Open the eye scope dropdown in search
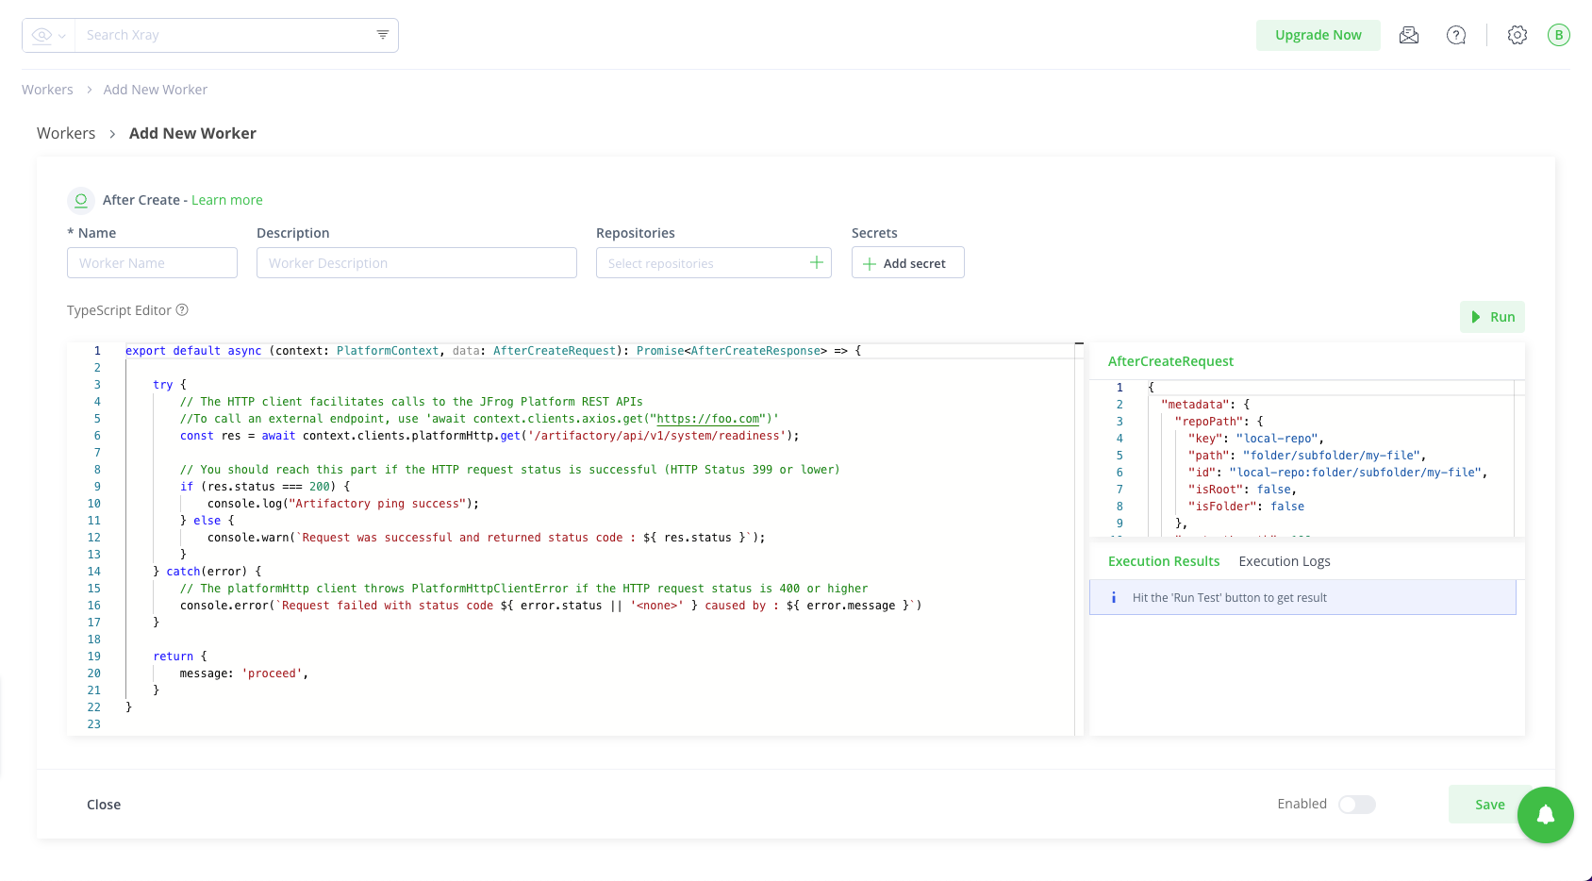This screenshot has height=881, width=1592. 48,35
